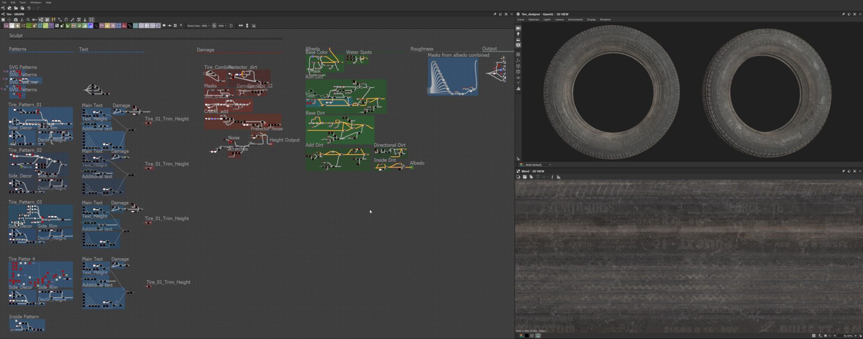Toggle the tiling grid icon in 2D view

click(814, 336)
